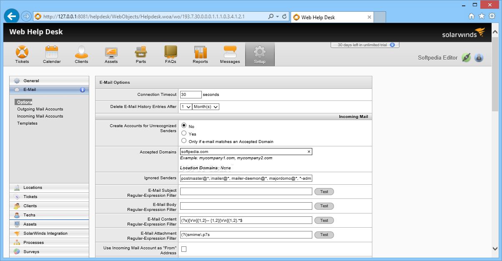Expand the Processes setup section
Screen dimensions: 502x261
tap(49, 243)
